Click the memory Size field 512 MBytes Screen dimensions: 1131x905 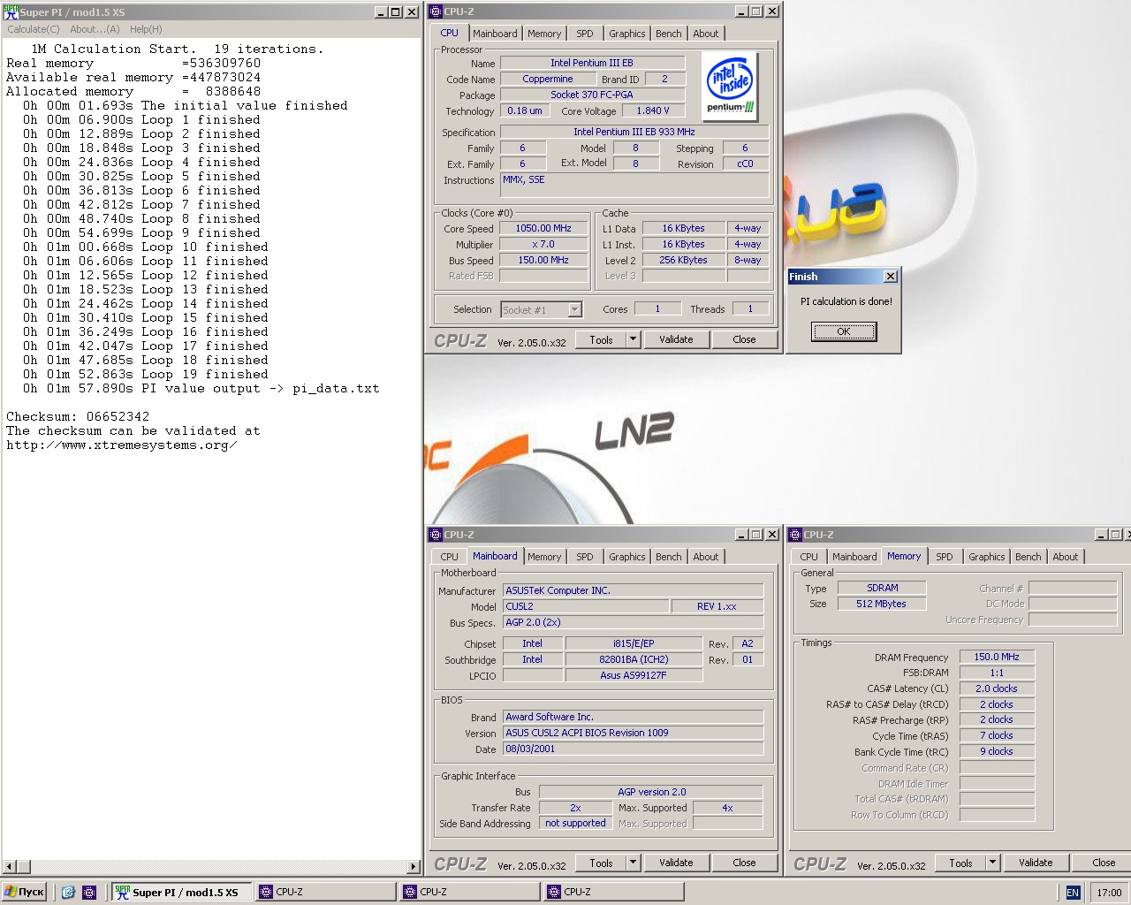882,604
